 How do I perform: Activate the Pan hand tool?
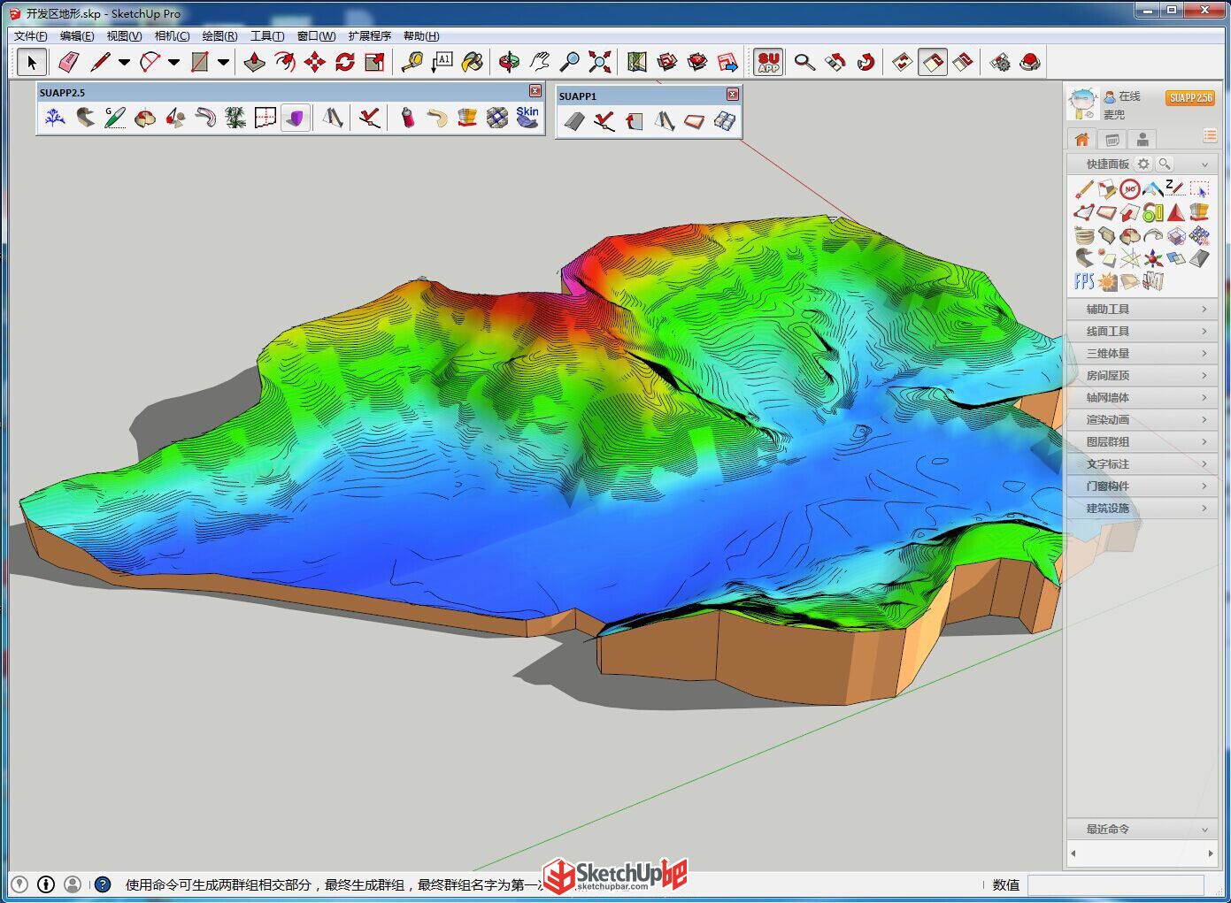pos(539,62)
